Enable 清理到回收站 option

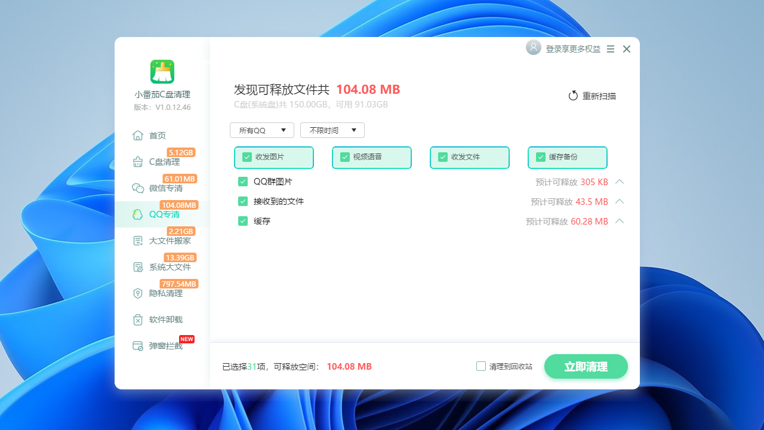(x=481, y=366)
